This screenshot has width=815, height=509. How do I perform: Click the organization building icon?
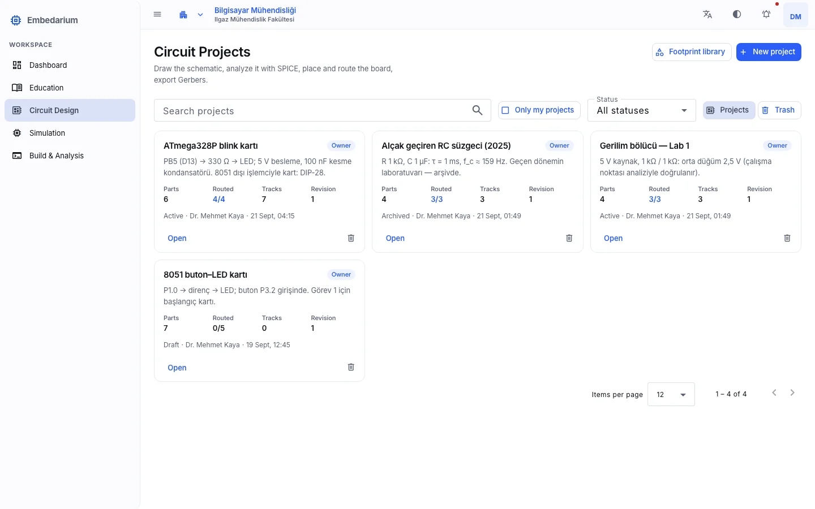click(x=183, y=15)
